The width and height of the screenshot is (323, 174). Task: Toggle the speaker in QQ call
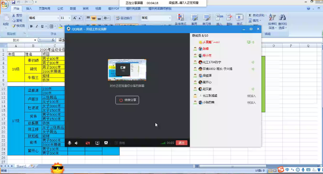[x=77, y=143]
